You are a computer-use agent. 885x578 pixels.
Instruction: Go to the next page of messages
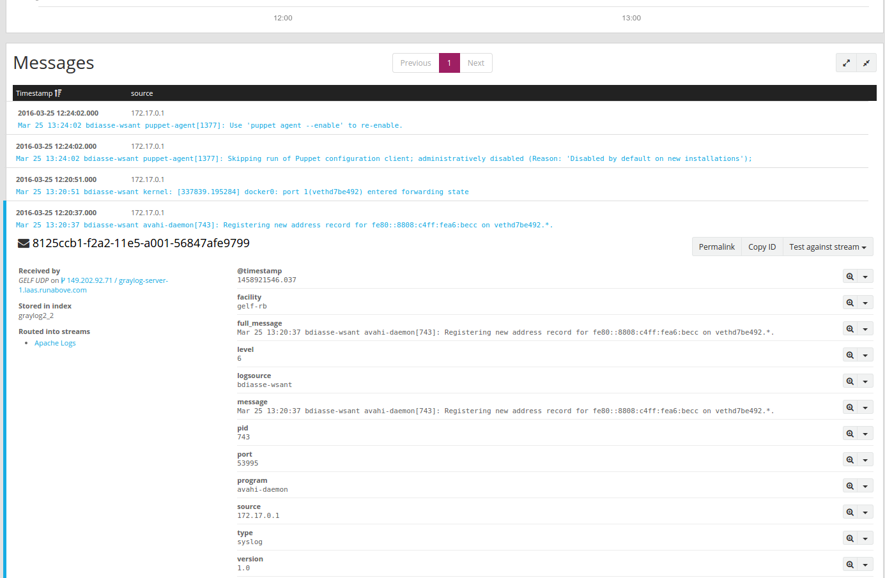[x=475, y=63]
